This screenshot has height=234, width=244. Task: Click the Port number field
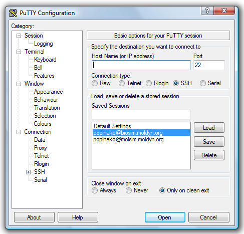pos(209,65)
